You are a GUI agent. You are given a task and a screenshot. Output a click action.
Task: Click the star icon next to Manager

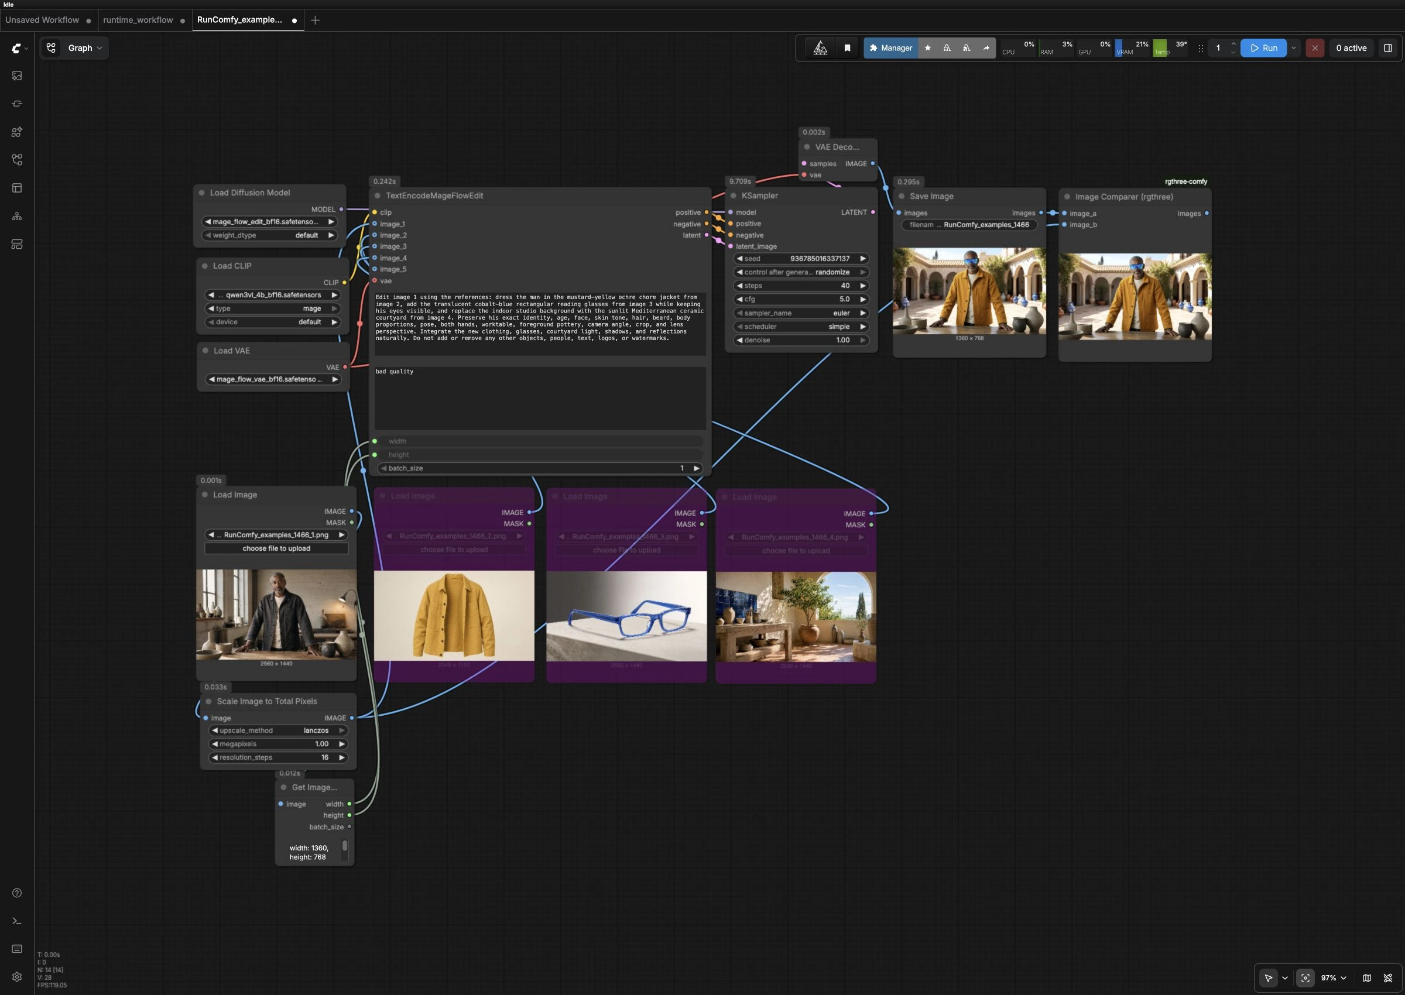tap(928, 48)
